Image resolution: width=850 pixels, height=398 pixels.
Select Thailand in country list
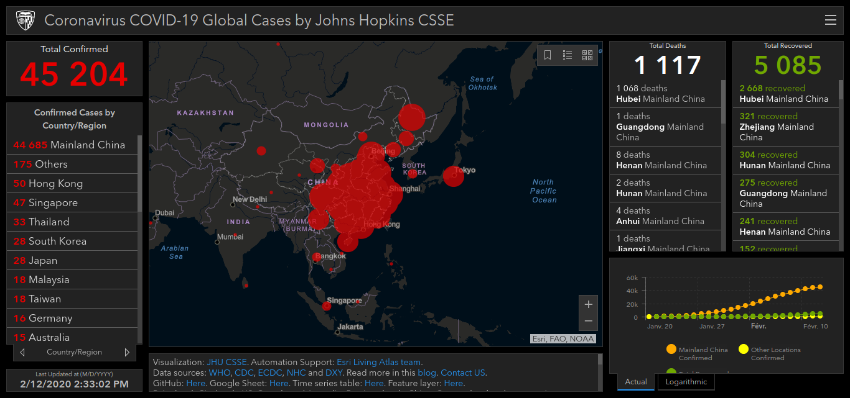click(72, 222)
